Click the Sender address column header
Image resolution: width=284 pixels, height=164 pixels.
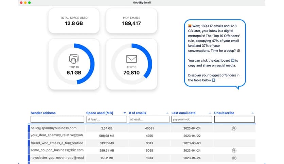pos(43,113)
